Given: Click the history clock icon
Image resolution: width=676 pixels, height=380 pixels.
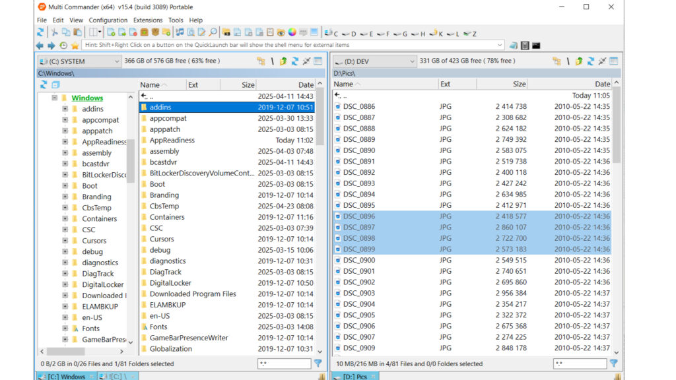Looking at the screenshot, I should (x=63, y=46).
